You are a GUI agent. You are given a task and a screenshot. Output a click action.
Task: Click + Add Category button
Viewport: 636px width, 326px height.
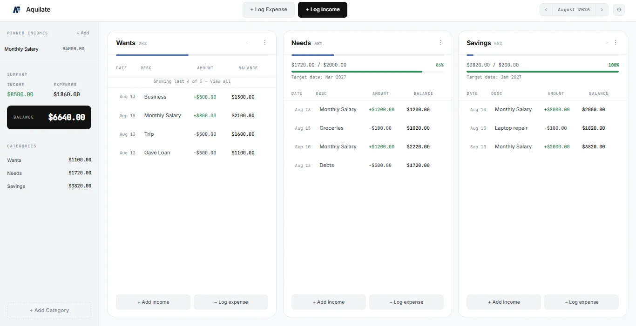[x=49, y=310]
